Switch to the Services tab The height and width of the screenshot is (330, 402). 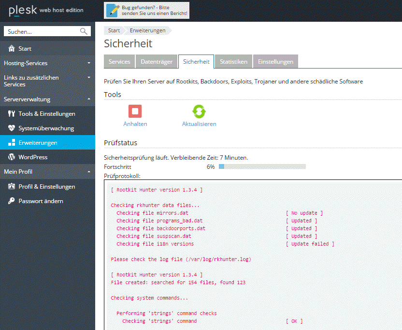[x=119, y=62]
